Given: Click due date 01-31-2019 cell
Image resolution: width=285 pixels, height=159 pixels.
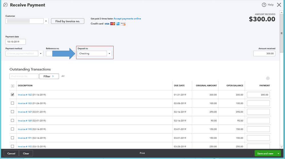Looking at the screenshot, I should (180, 95).
